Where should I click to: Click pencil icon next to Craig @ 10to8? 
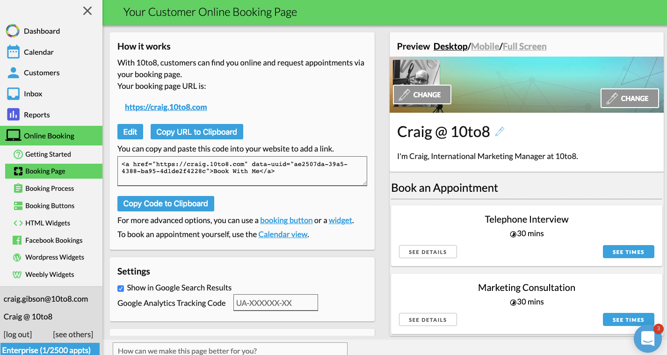click(x=500, y=132)
